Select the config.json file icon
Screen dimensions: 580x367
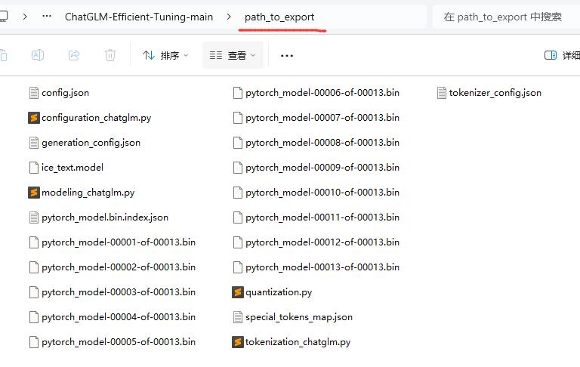(x=34, y=93)
